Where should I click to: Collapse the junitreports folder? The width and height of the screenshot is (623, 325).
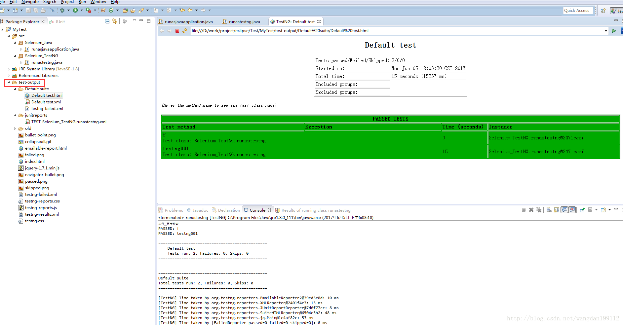click(x=15, y=115)
